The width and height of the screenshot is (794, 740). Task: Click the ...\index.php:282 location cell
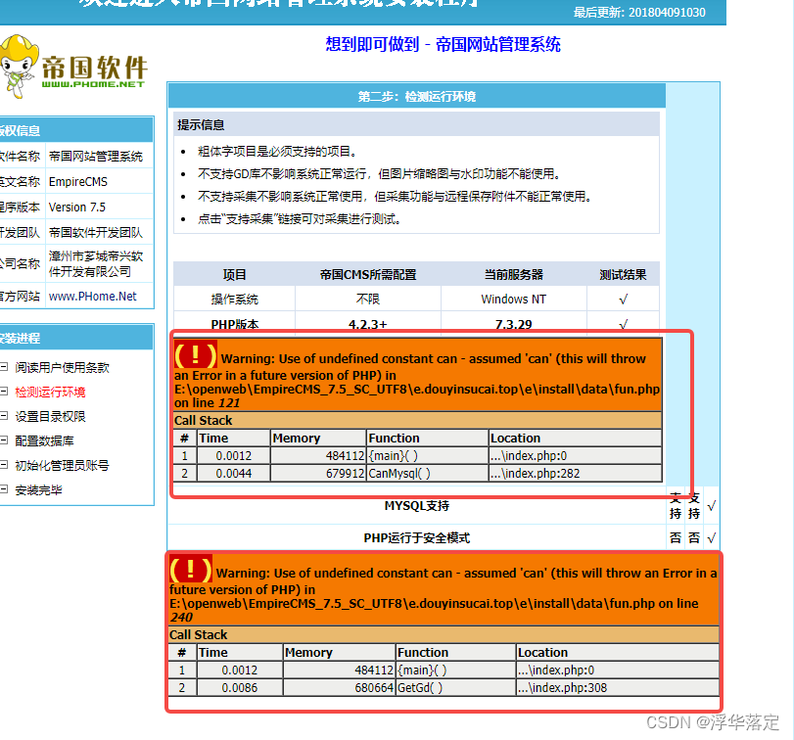pyautogui.click(x=576, y=473)
